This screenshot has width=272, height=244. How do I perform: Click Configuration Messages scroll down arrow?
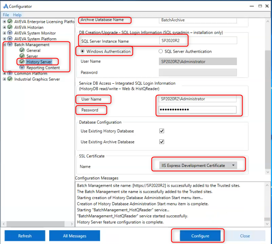[x=267, y=224]
